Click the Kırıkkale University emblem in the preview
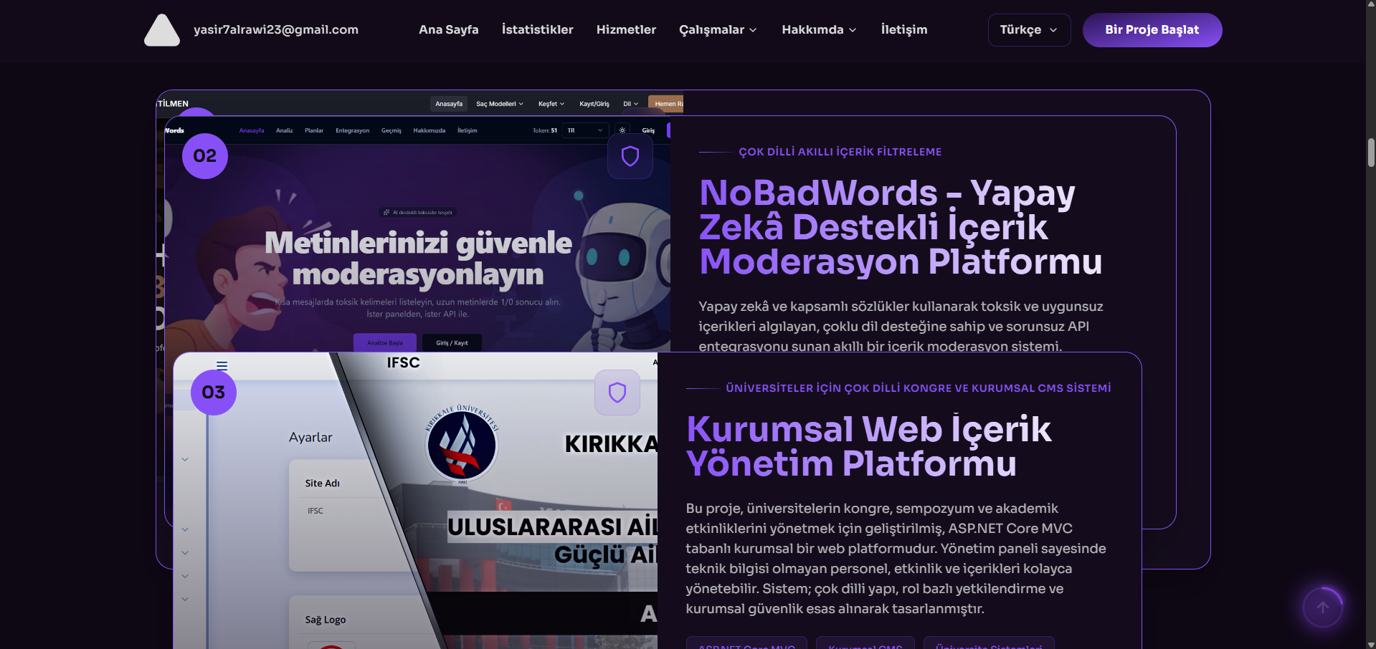The height and width of the screenshot is (649, 1376). tap(462, 446)
